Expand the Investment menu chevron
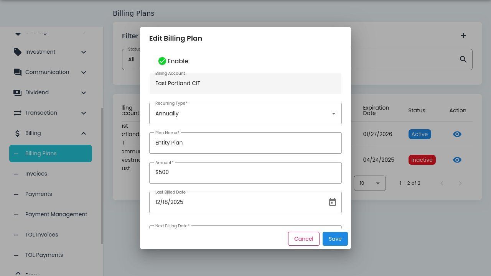 84,52
